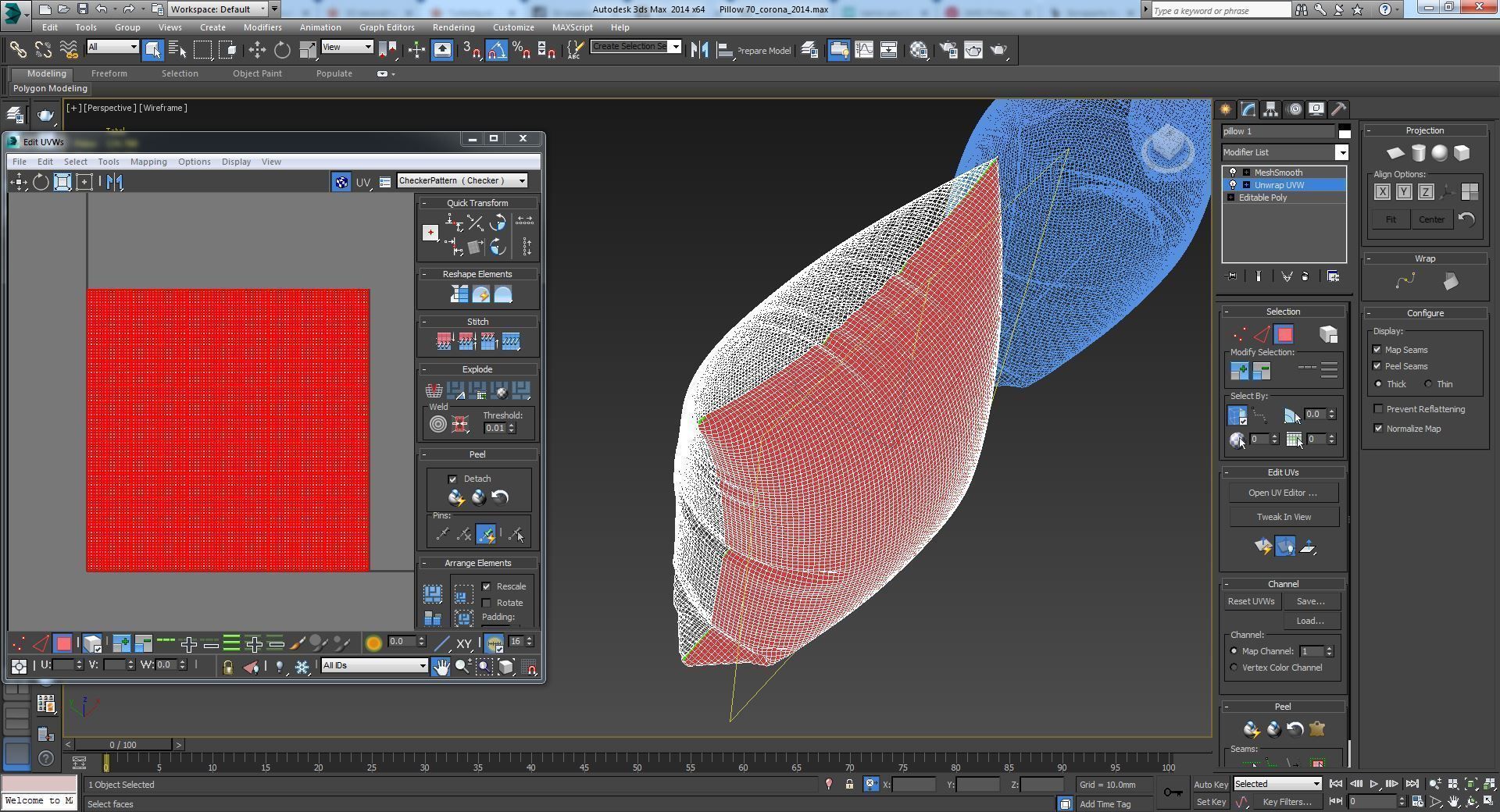The width and height of the screenshot is (1500, 812).
Task: Click Quick Peel icon in UV editor Peel
Action: 456,497
